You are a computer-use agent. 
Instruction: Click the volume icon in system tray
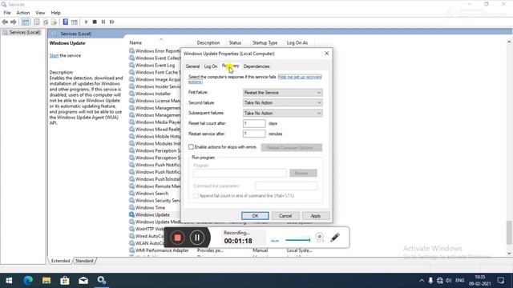(x=449, y=281)
